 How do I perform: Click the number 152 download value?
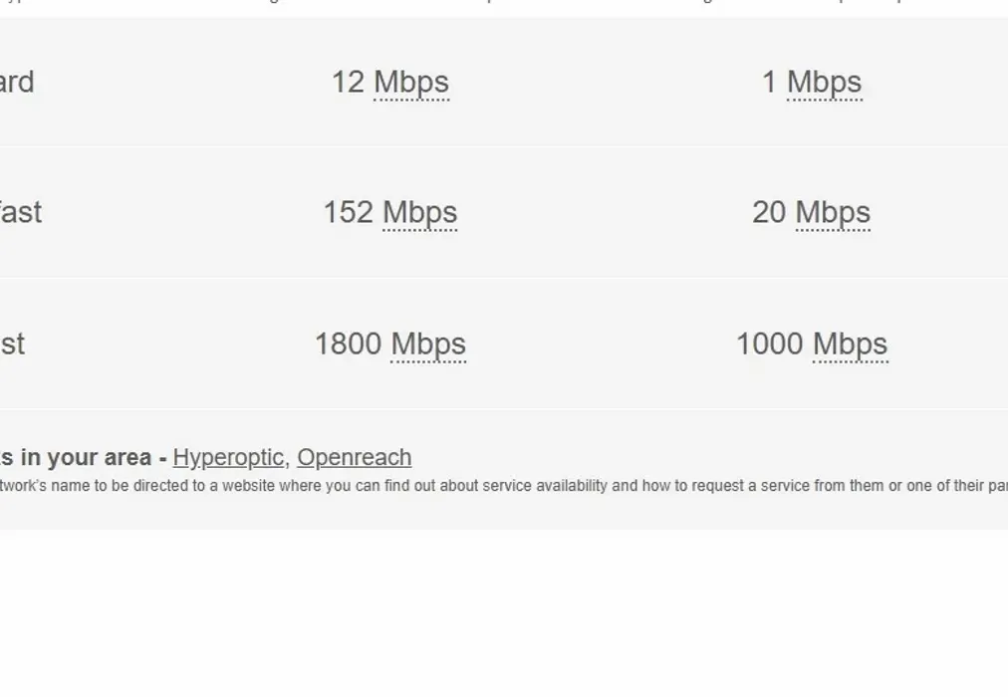point(348,213)
